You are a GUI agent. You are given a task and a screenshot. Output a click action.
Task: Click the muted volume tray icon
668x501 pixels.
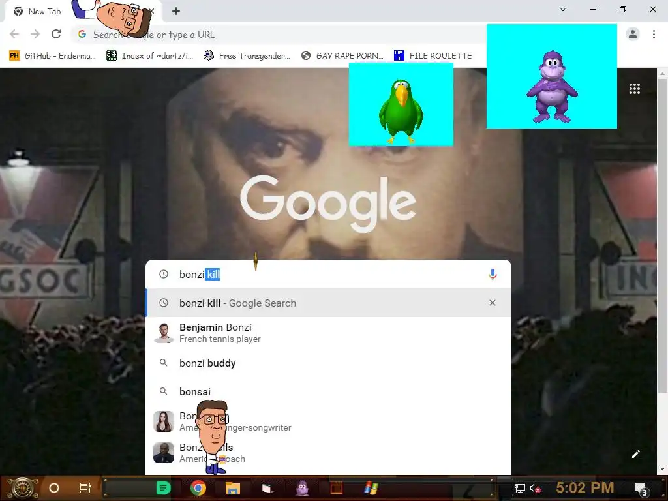tap(535, 488)
